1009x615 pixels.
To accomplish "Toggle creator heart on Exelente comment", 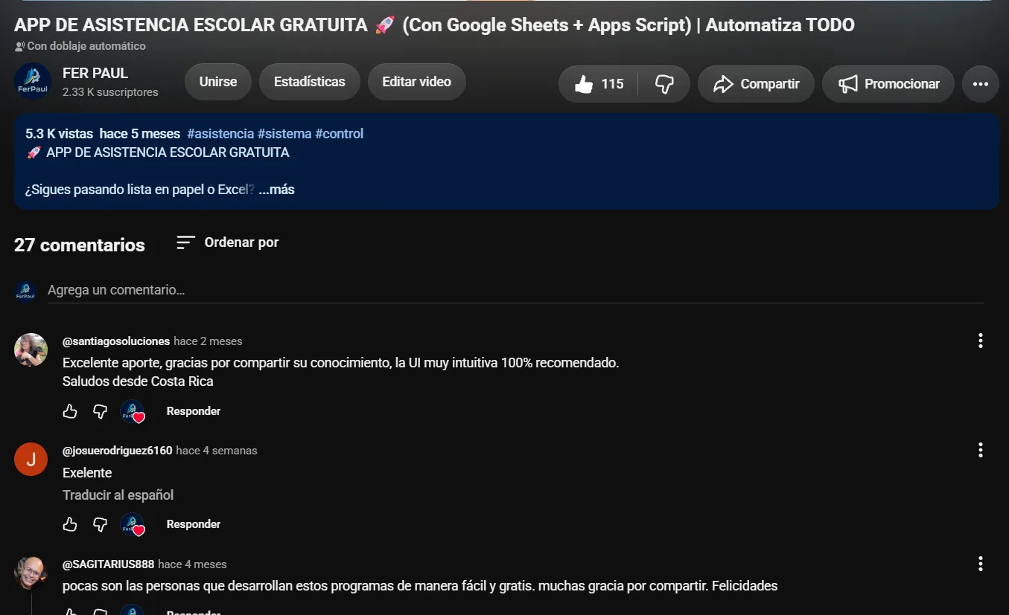I will pos(133,524).
